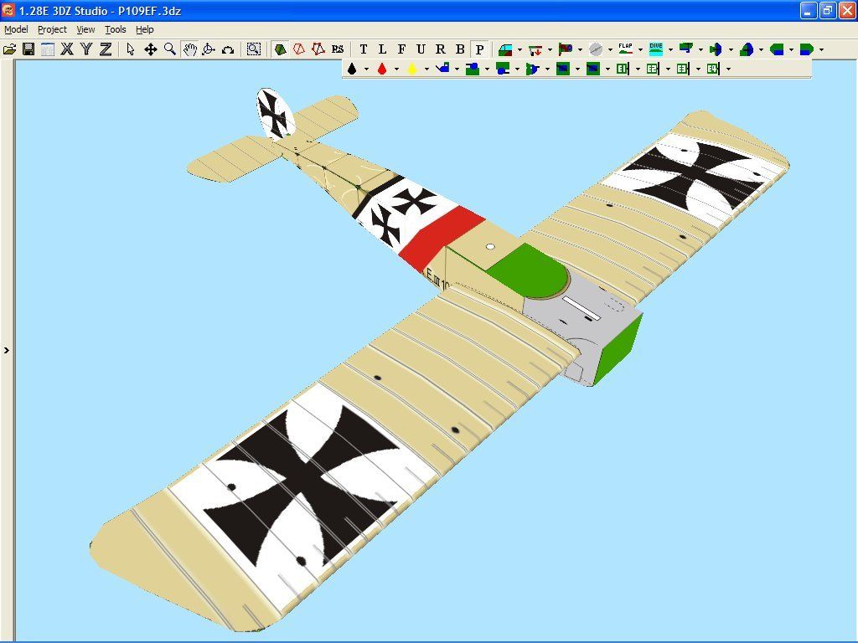858x643 pixels.
Task: Expand the dropdown beside the red droplet
Action: (x=396, y=69)
